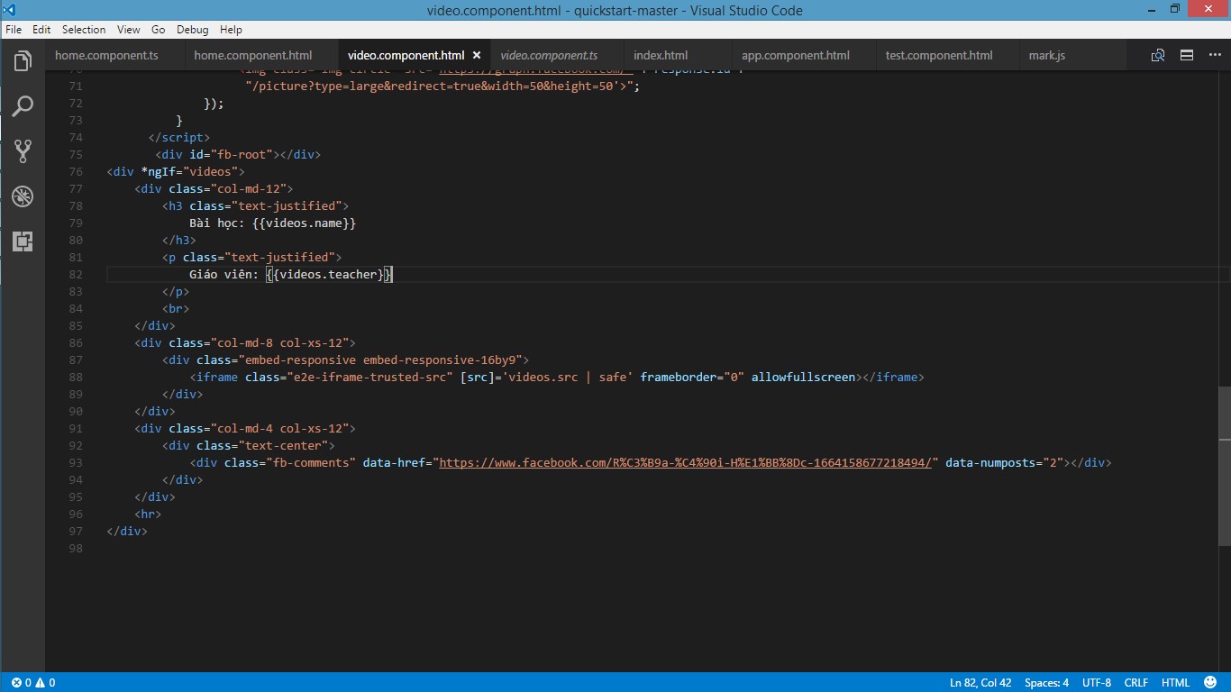Open the Help menu
The width and height of the screenshot is (1231, 692).
(x=232, y=30)
